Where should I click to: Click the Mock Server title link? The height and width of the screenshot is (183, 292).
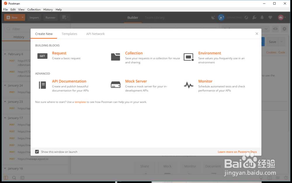136,81
